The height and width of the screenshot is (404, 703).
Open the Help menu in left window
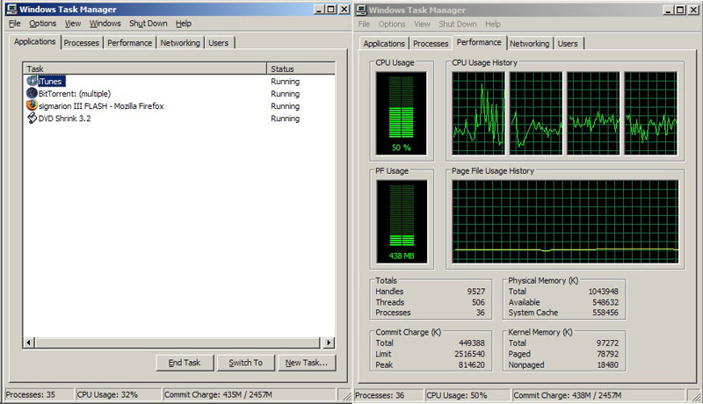coord(184,24)
